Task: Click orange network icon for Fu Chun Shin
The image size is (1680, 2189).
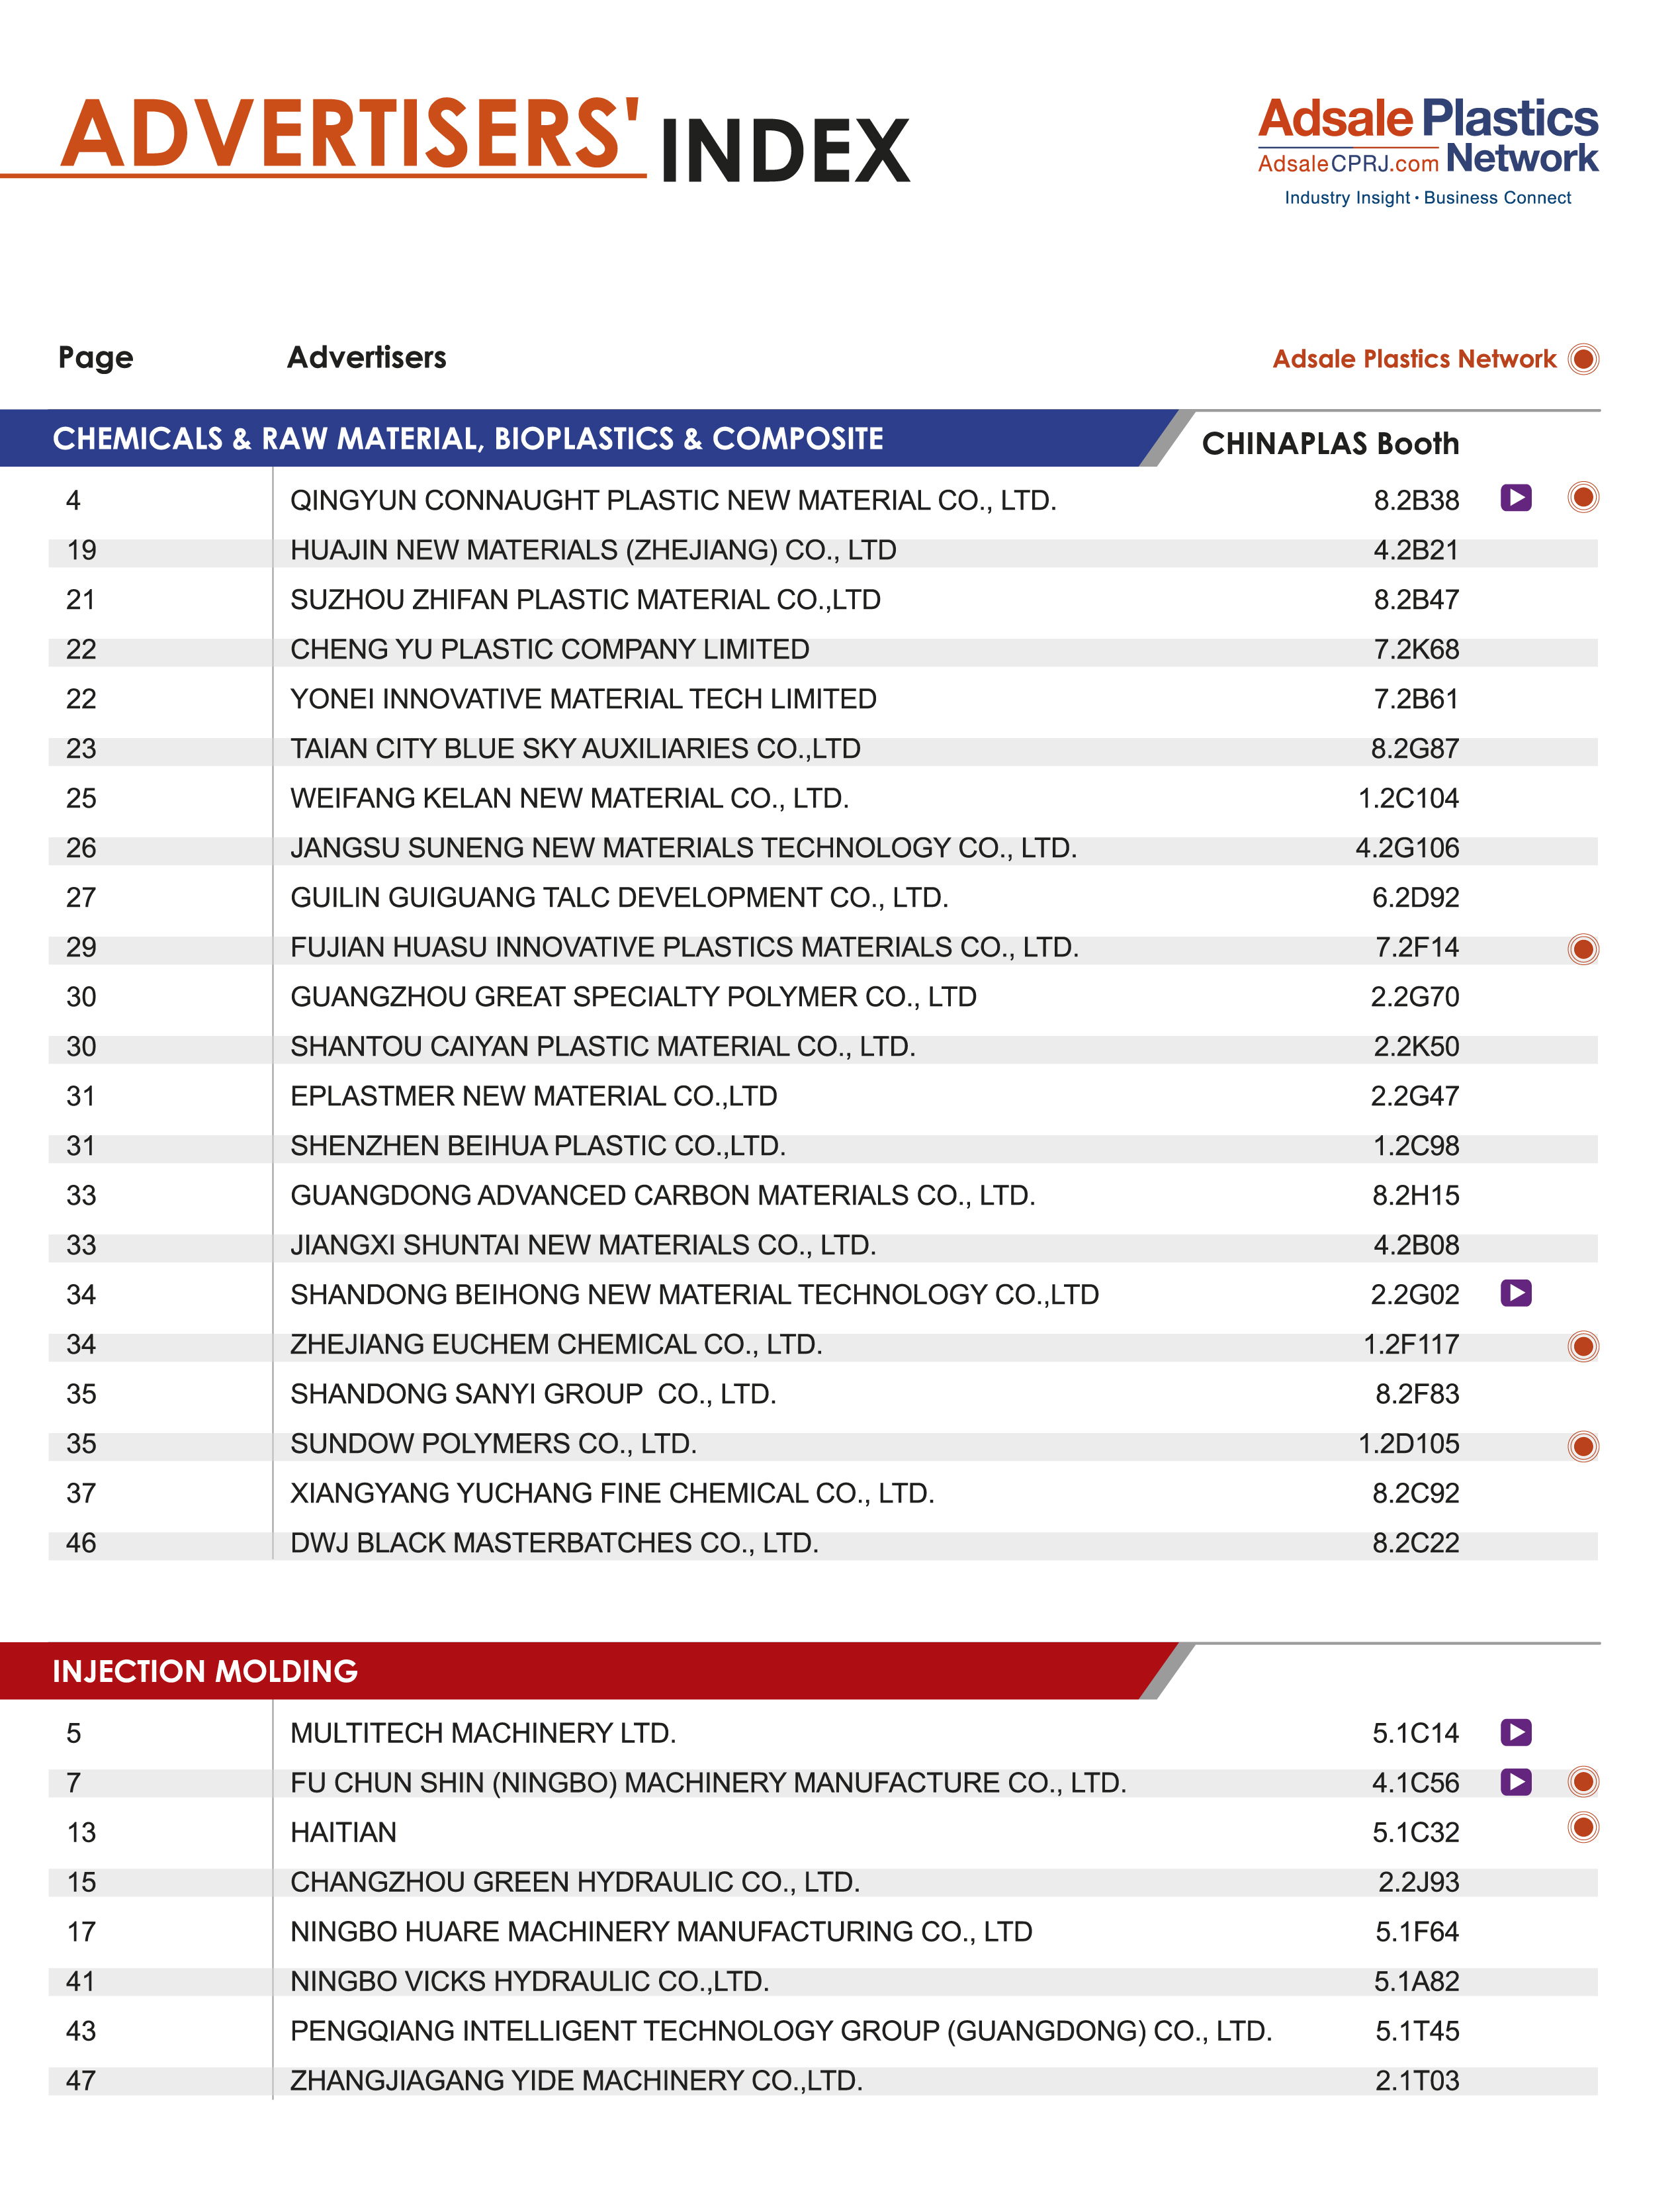Action: pyautogui.click(x=1583, y=1782)
